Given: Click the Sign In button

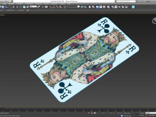Looking at the screenshot, I should click(x=147, y=1).
